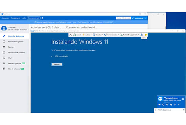Click the TeamViewer title bar logo icon
Viewport: 186px width, 125px height.
(2, 14)
